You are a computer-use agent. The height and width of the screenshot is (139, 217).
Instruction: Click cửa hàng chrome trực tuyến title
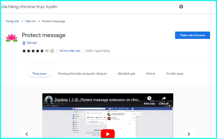tap(29, 6)
